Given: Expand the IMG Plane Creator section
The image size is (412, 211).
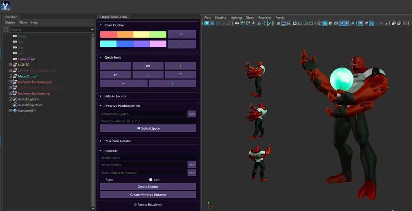Looking at the screenshot, I should pos(100,141).
